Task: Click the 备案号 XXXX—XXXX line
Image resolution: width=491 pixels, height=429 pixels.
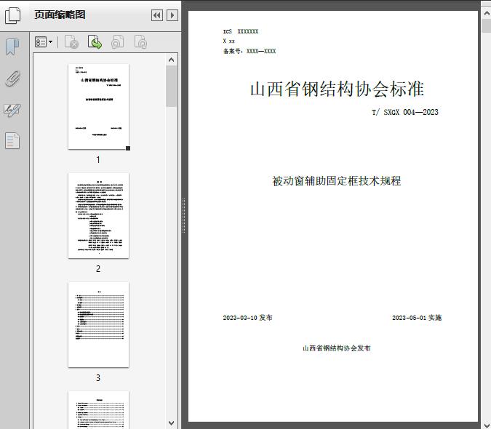Action: 250,51
